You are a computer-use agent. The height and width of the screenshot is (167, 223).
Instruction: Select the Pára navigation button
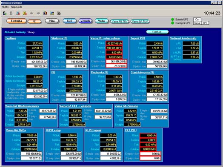[x=52, y=21]
